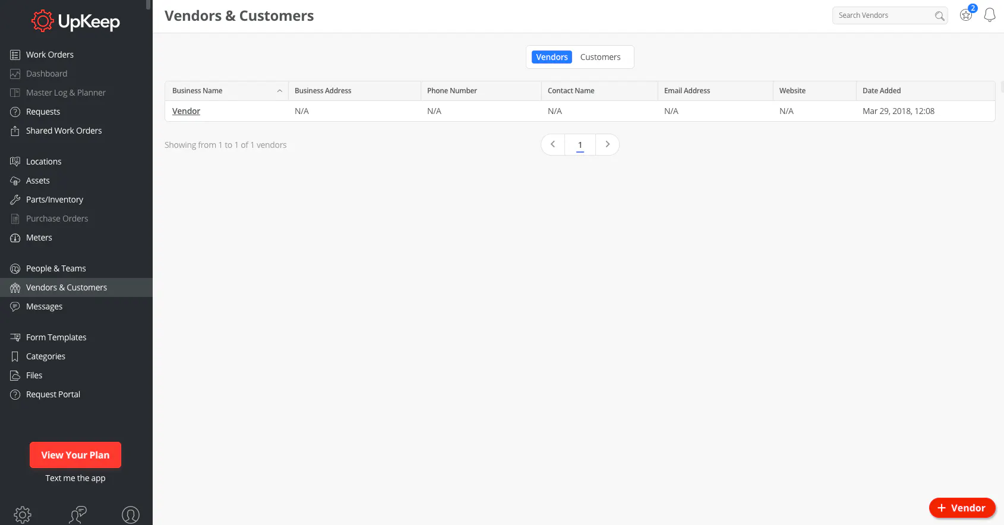
Task: Navigate to Parts/Inventory in sidebar
Action: coord(55,200)
